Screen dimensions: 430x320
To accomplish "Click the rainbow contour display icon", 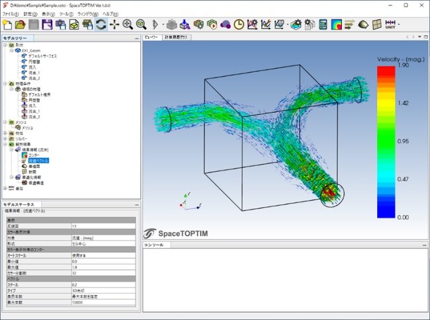I will [336, 24].
